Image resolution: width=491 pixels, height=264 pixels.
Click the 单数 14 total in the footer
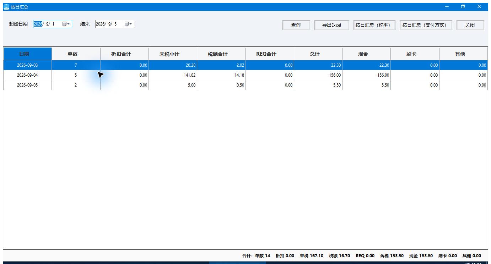click(263, 256)
